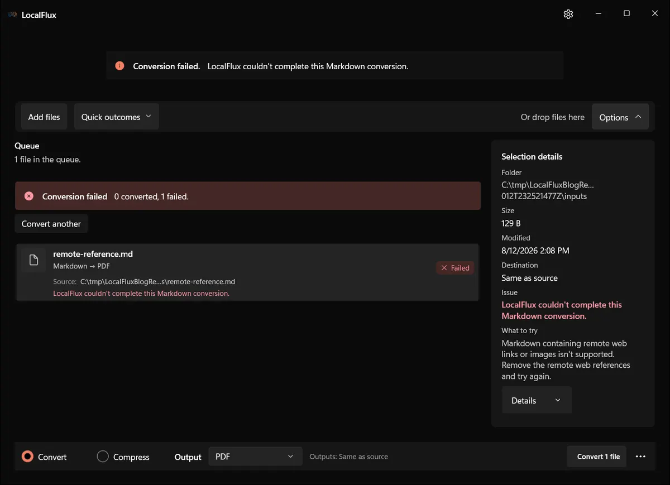Screen dimensions: 670x485
Task: Open settings via the gear icon
Action: (568, 15)
